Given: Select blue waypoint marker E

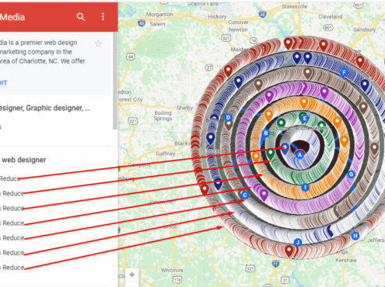Looking at the screenshot, I should pyautogui.click(x=305, y=119).
